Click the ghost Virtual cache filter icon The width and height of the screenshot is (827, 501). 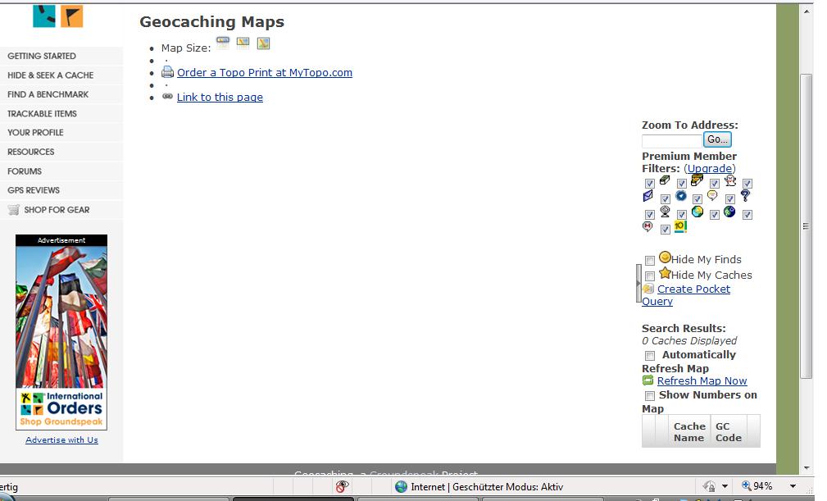click(730, 180)
